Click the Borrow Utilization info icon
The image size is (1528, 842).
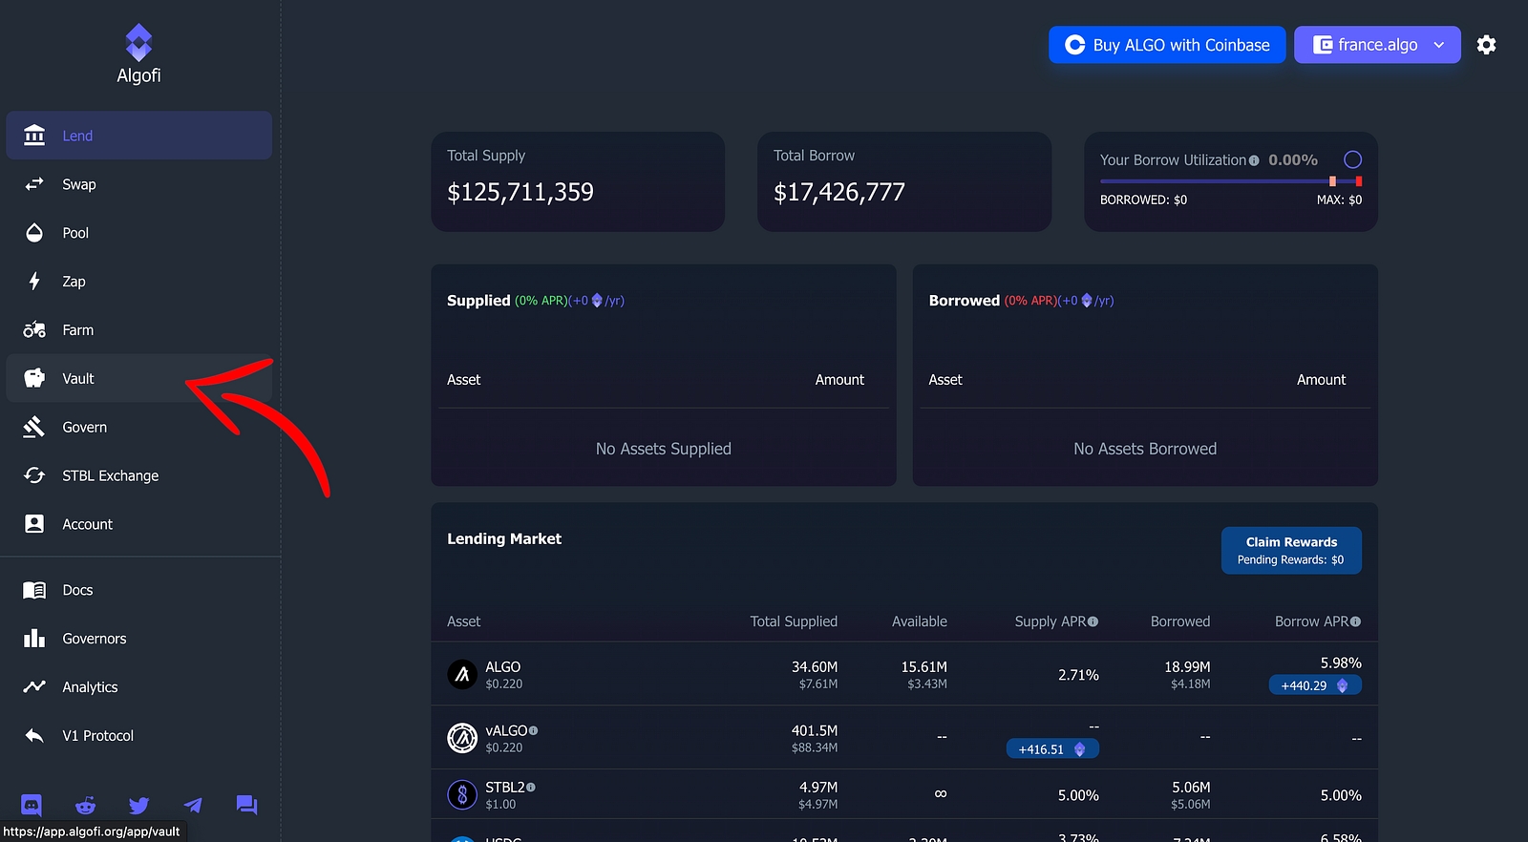pyautogui.click(x=1254, y=160)
